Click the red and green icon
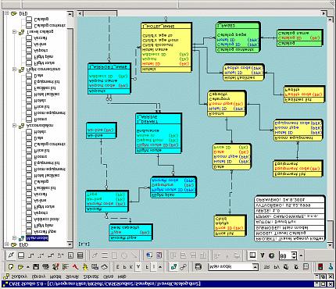This screenshot has height=289, width=336. click(x=320, y=267)
